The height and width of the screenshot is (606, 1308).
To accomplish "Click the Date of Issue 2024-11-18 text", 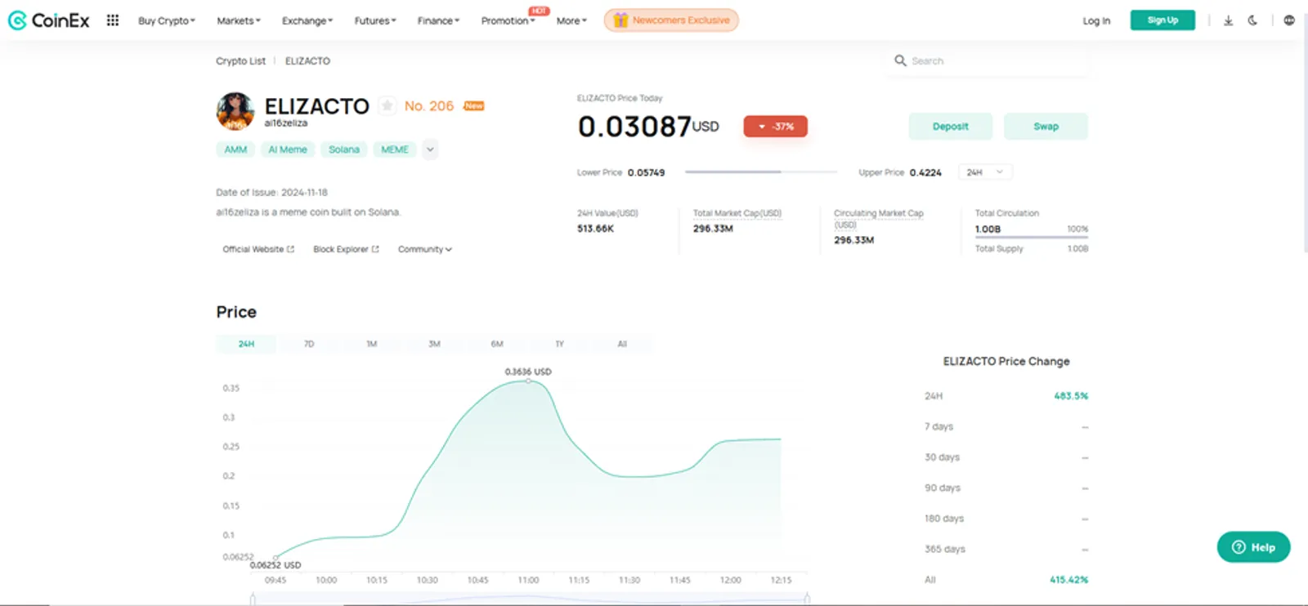I will [x=271, y=193].
